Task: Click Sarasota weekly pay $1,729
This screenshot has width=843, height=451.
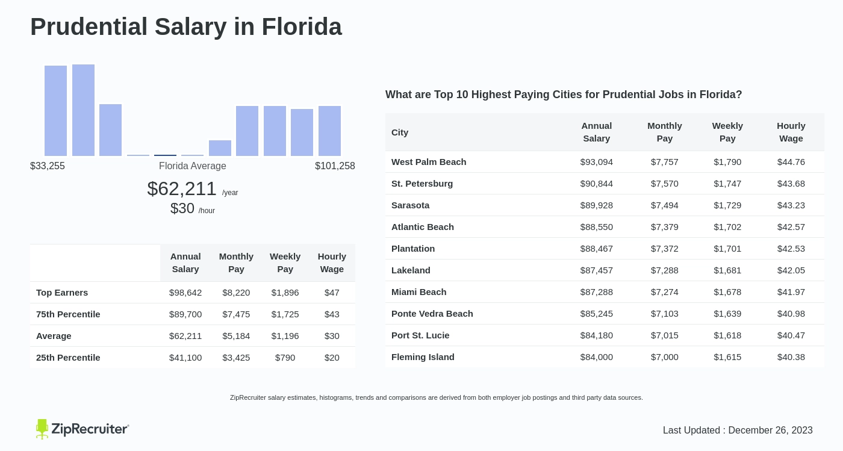Action: [727, 205]
